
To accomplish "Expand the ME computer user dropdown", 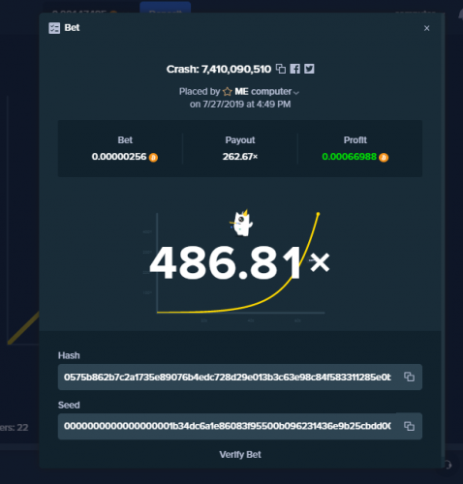I will (296, 93).
